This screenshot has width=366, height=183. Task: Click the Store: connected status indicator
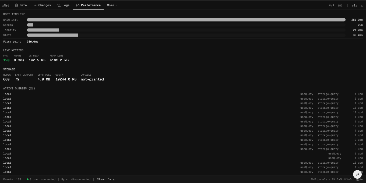coord(41,179)
